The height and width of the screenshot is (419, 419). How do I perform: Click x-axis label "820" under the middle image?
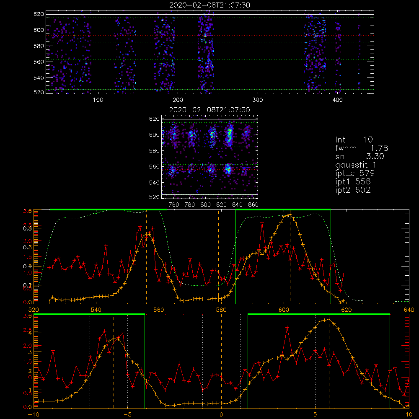point(222,205)
